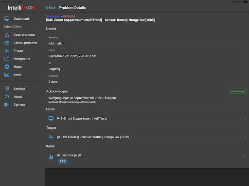The image size is (249, 186).
Task: Open Hostgroups in sidebar
Action: click(x=22, y=59)
